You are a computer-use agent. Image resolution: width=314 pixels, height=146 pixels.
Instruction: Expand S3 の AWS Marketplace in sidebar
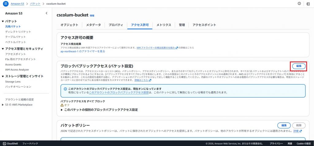tap(3, 105)
